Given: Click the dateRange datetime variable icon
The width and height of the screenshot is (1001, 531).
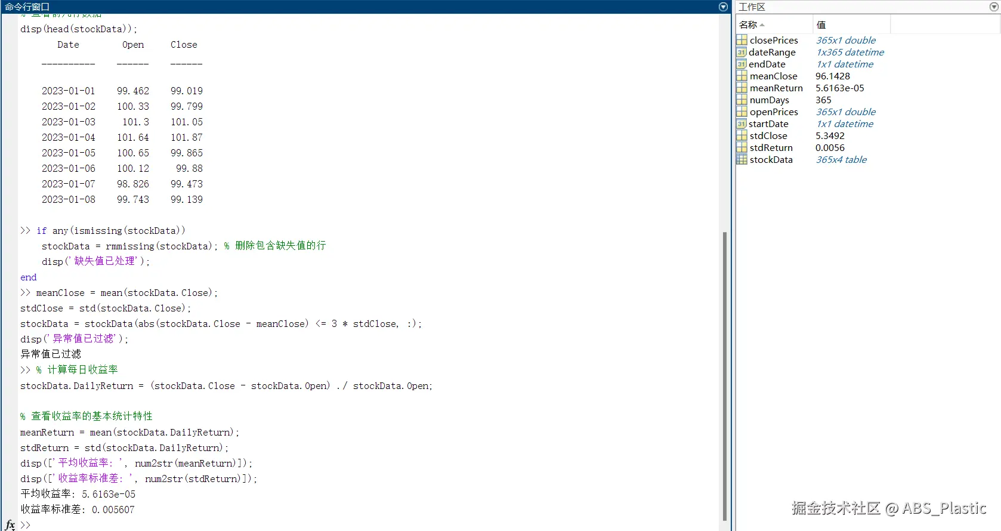Looking at the screenshot, I should pos(742,52).
